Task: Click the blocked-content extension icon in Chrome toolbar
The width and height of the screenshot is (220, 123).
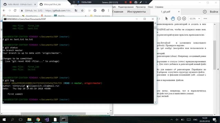Action: (x=95, y=11)
